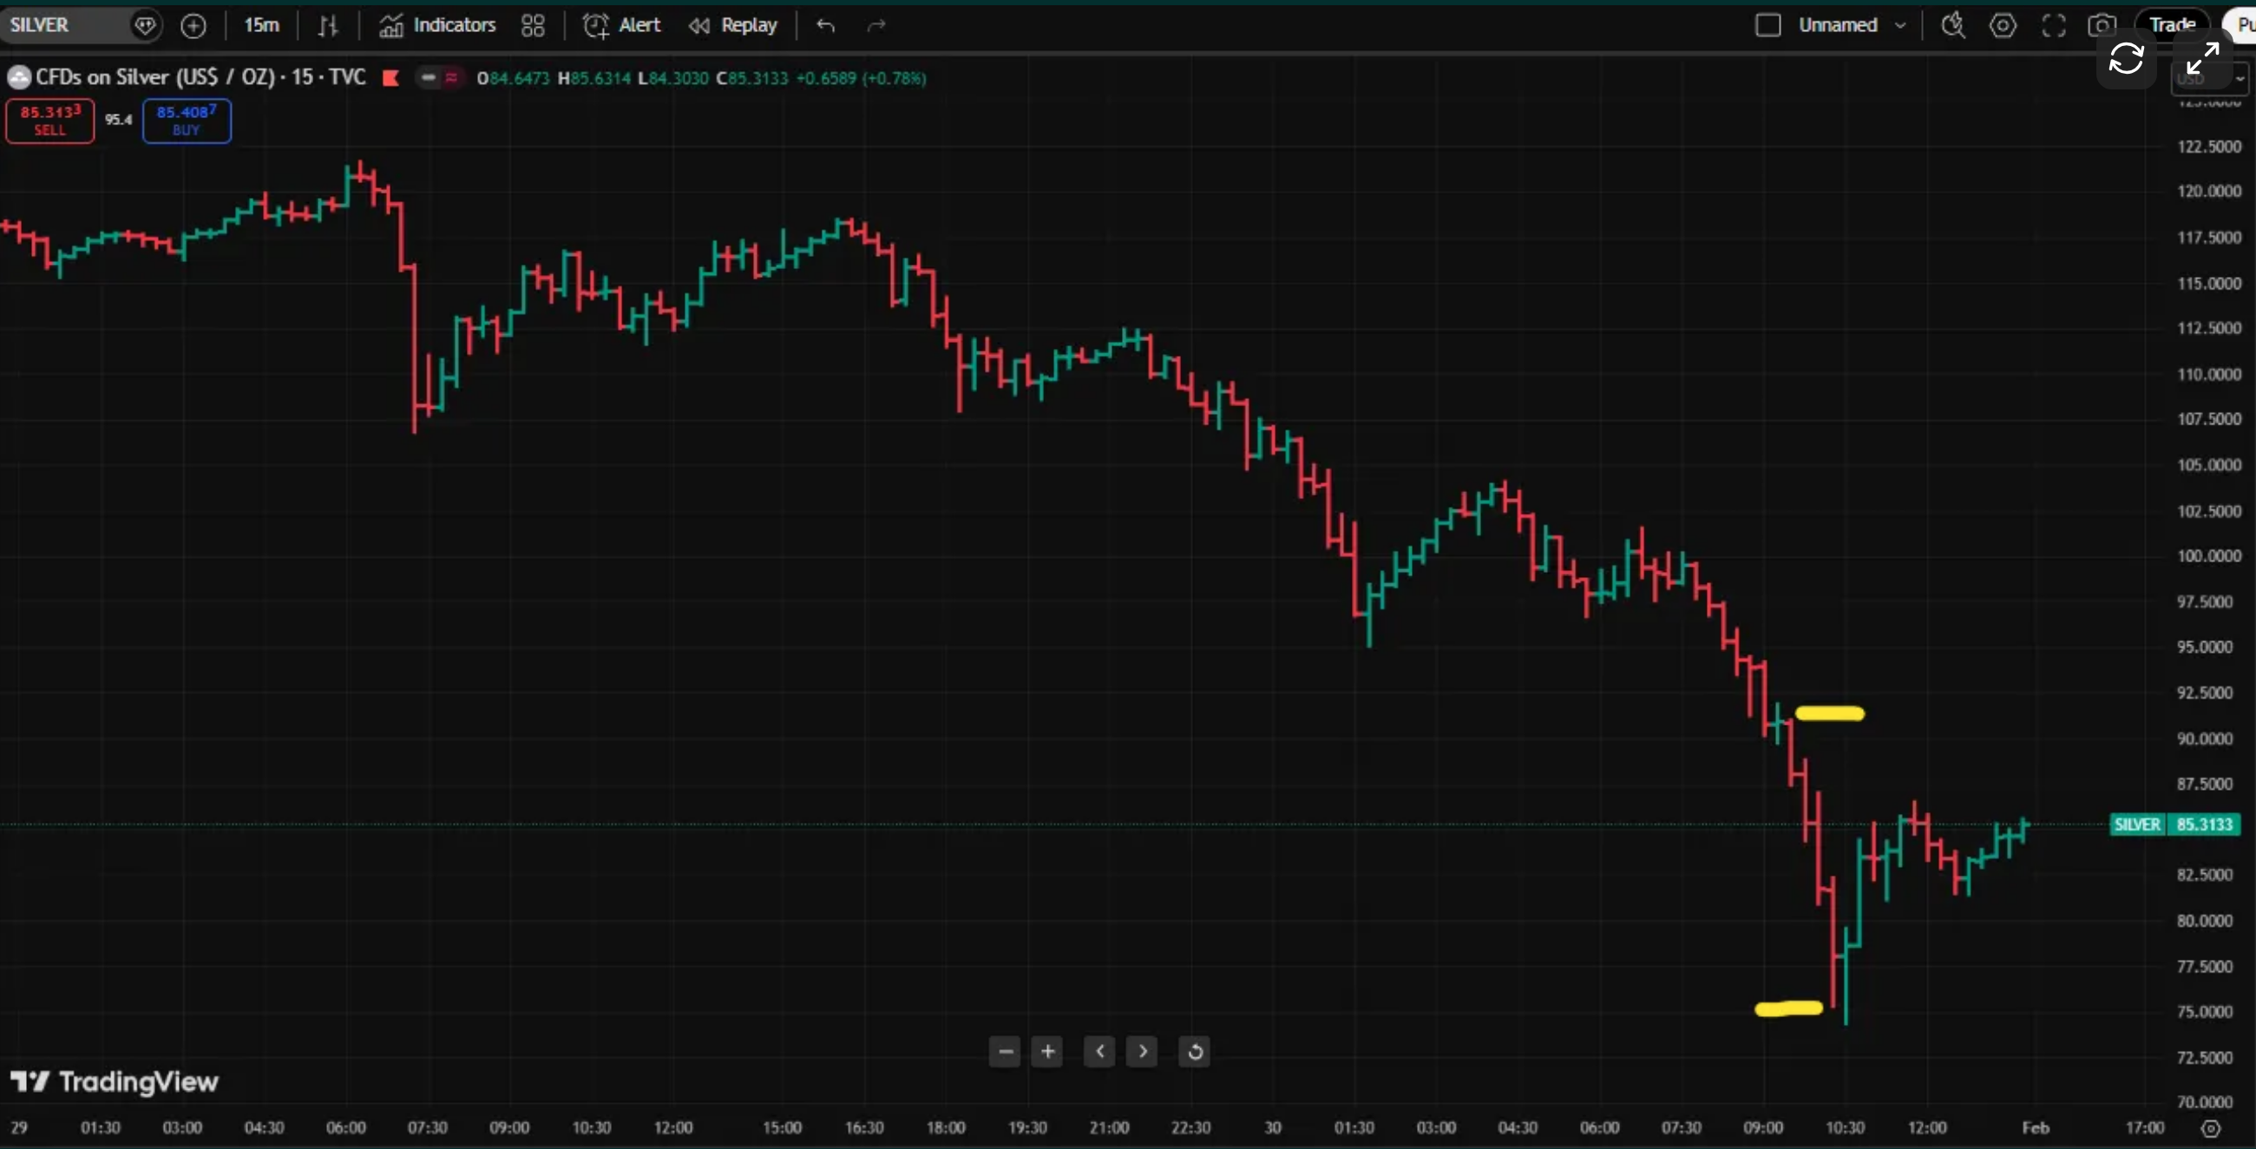This screenshot has width=2256, height=1149.
Task: Open the bar chart style selector
Action: tap(327, 25)
